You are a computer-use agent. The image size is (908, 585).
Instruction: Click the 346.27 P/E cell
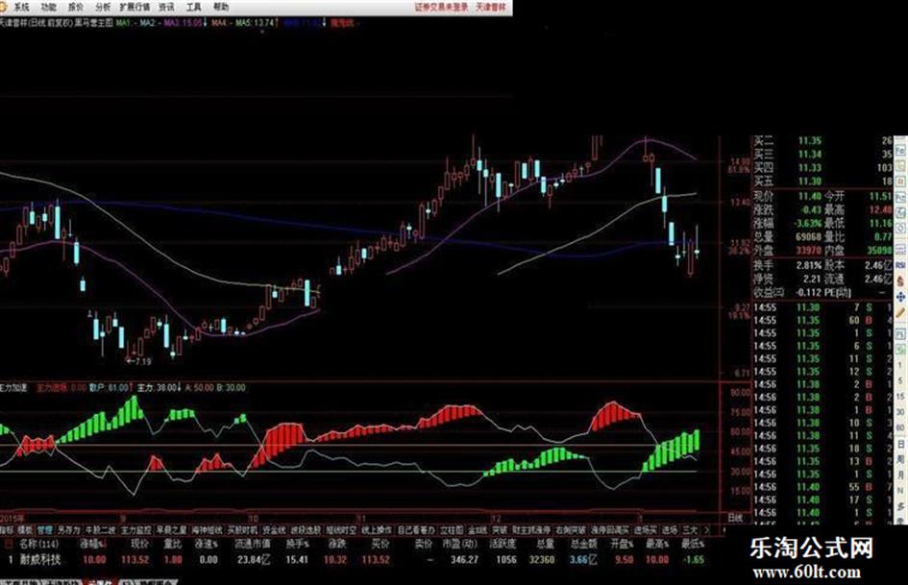(x=464, y=560)
